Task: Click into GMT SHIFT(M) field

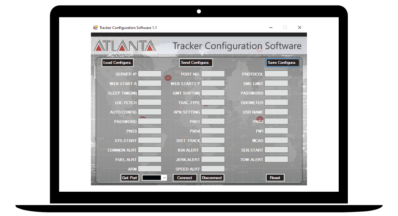Action: [213, 93]
